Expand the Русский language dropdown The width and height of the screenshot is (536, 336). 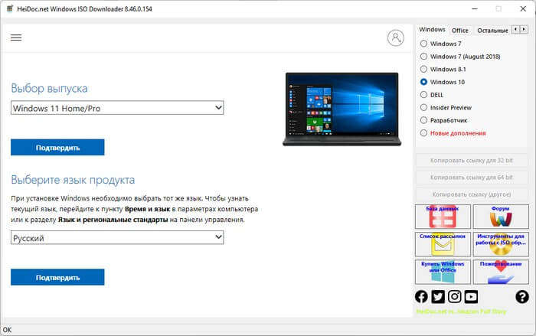[x=117, y=237]
